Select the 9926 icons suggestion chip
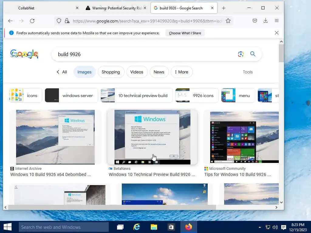311x233 pixels. coord(197,96)
